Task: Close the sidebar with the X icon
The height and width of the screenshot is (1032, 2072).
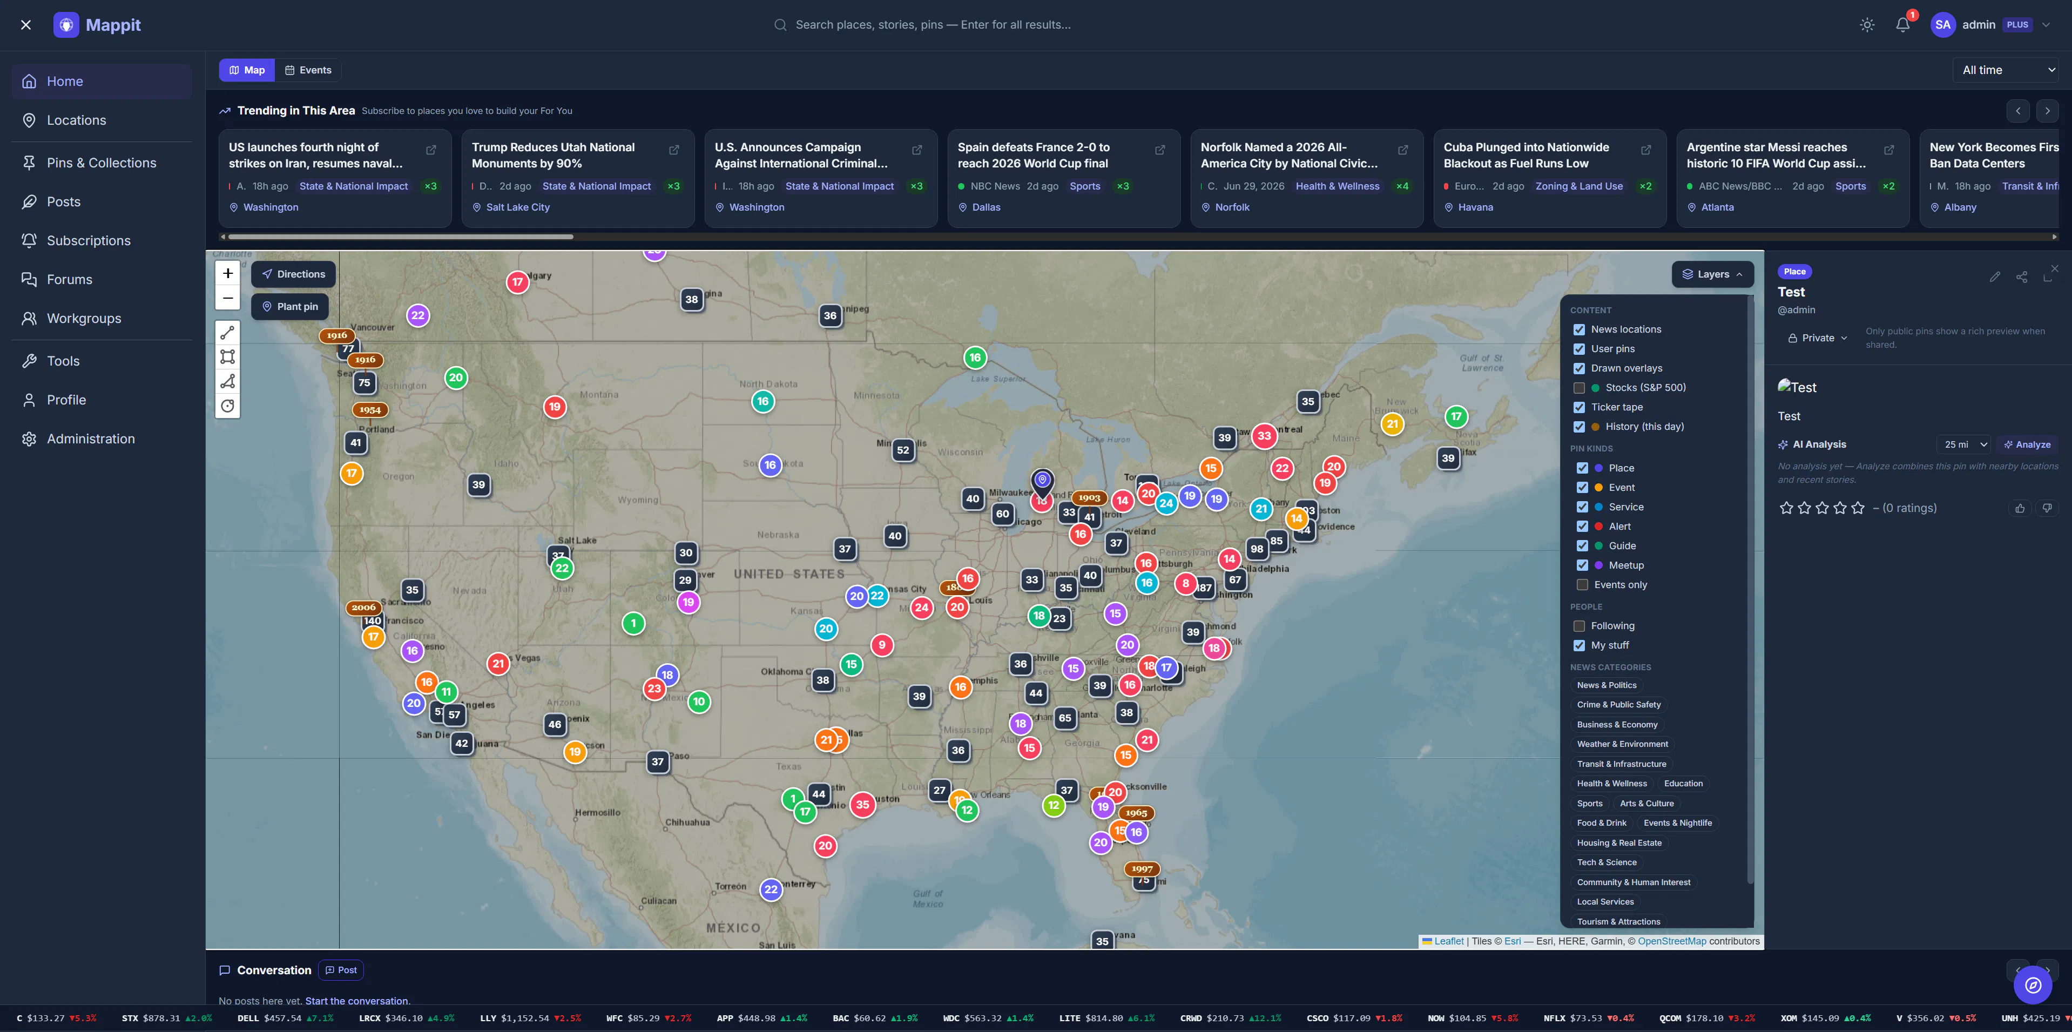Action: tap(26, 25)
